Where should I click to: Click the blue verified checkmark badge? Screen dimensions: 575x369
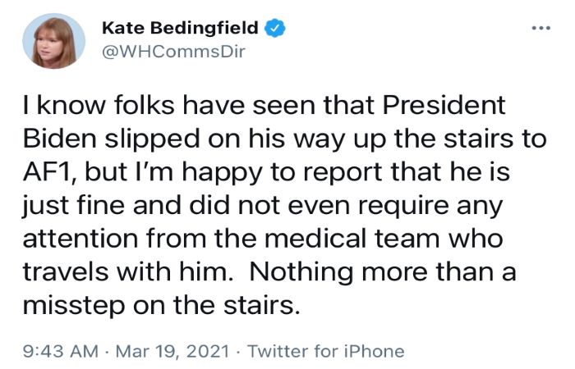(x=274, y=28)
